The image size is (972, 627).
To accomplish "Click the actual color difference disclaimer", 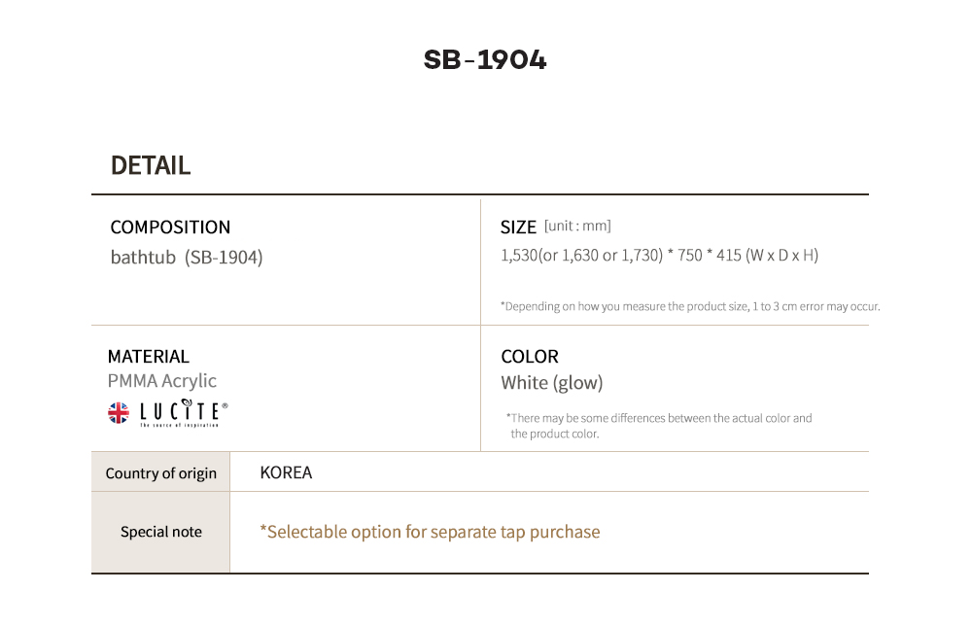I will (659, 426).
